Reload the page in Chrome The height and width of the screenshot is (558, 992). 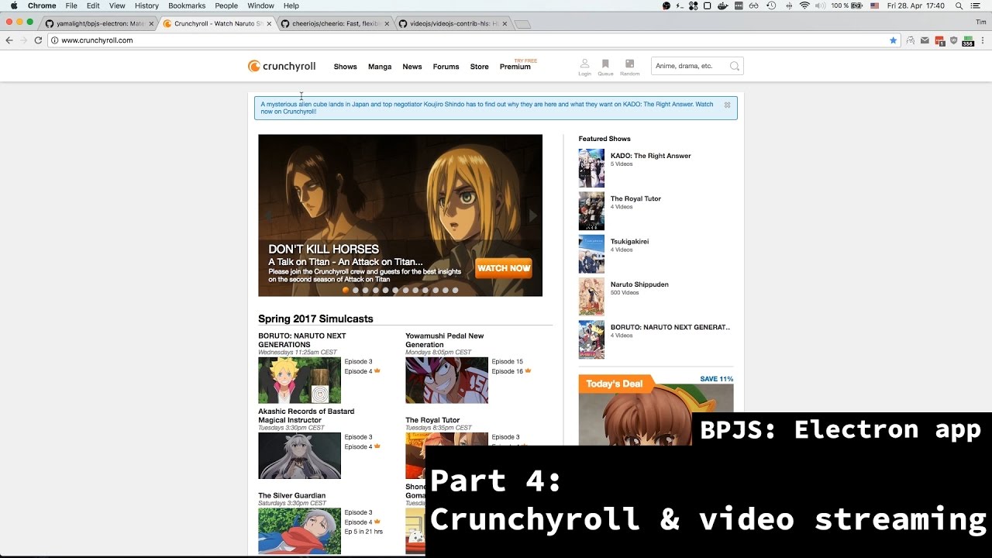click(x=38, y=40)
